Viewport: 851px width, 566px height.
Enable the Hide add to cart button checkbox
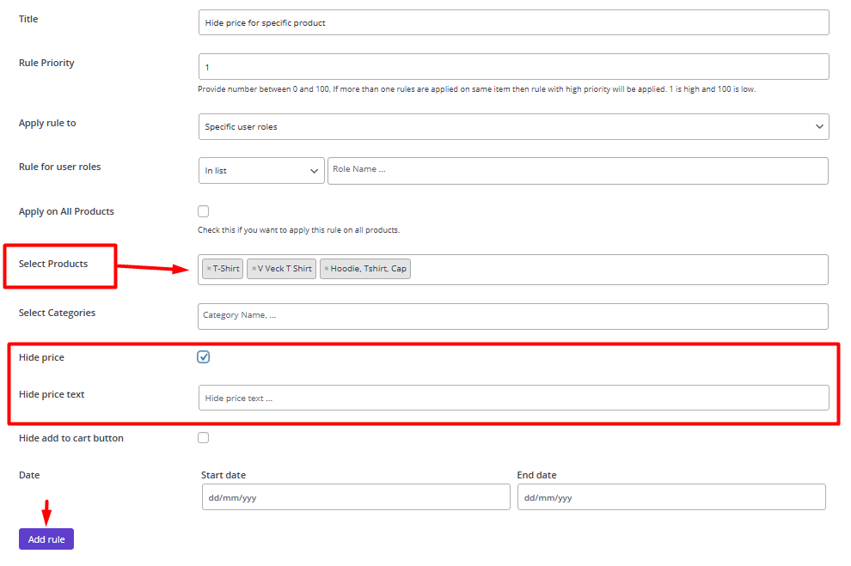(204, 437)
